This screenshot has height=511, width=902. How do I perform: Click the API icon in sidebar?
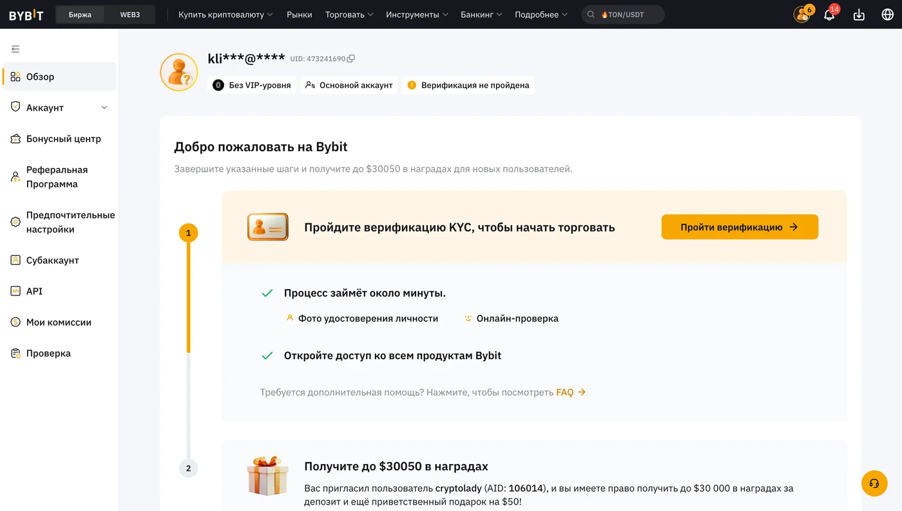click(x=15, y=291)
